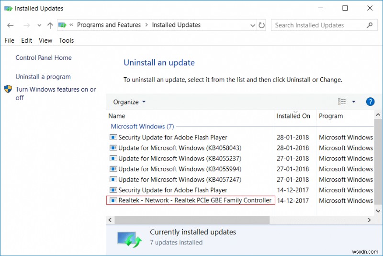Click the Up one level arrow
This screenshot has height=256, width=383.
click(x=50, y=25)
